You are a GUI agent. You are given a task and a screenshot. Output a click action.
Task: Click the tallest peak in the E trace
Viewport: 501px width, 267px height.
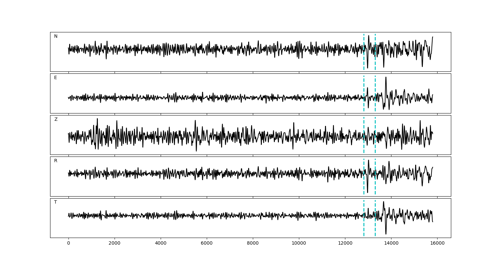pos(386,77)
